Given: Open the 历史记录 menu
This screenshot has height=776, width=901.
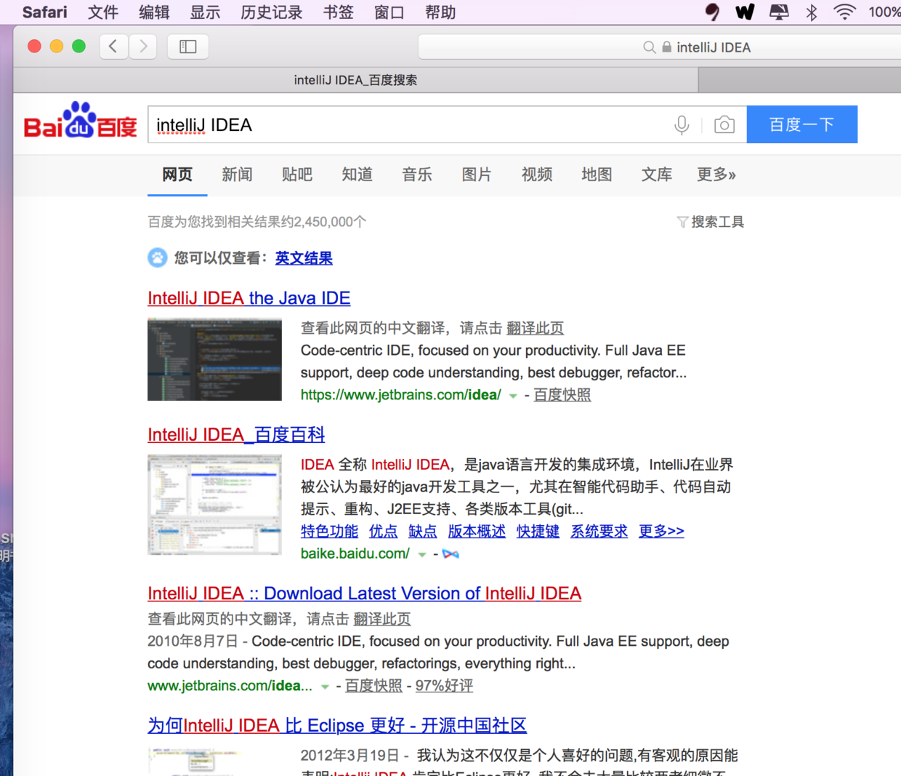Looking at the screenshot, I should pyautogui.click(x=271, y=12).
